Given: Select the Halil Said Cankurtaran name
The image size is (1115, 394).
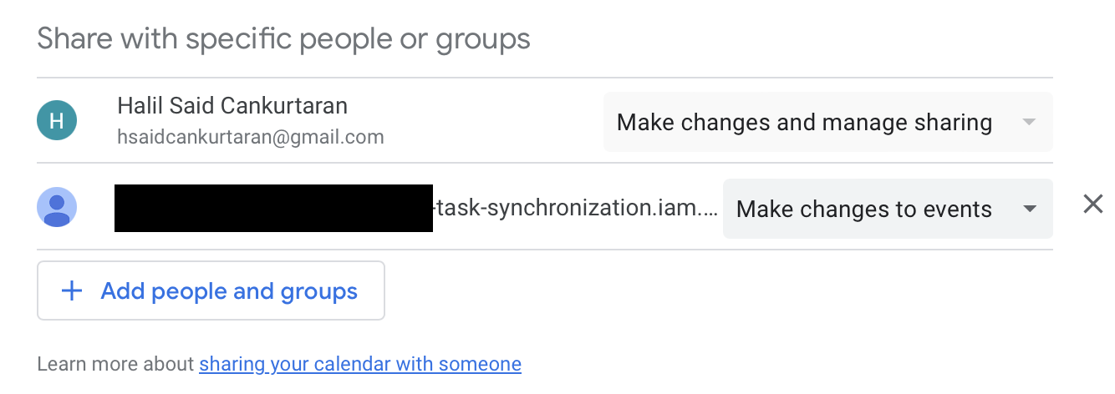Looking at the screenshot, I should (x=232, y=106).
